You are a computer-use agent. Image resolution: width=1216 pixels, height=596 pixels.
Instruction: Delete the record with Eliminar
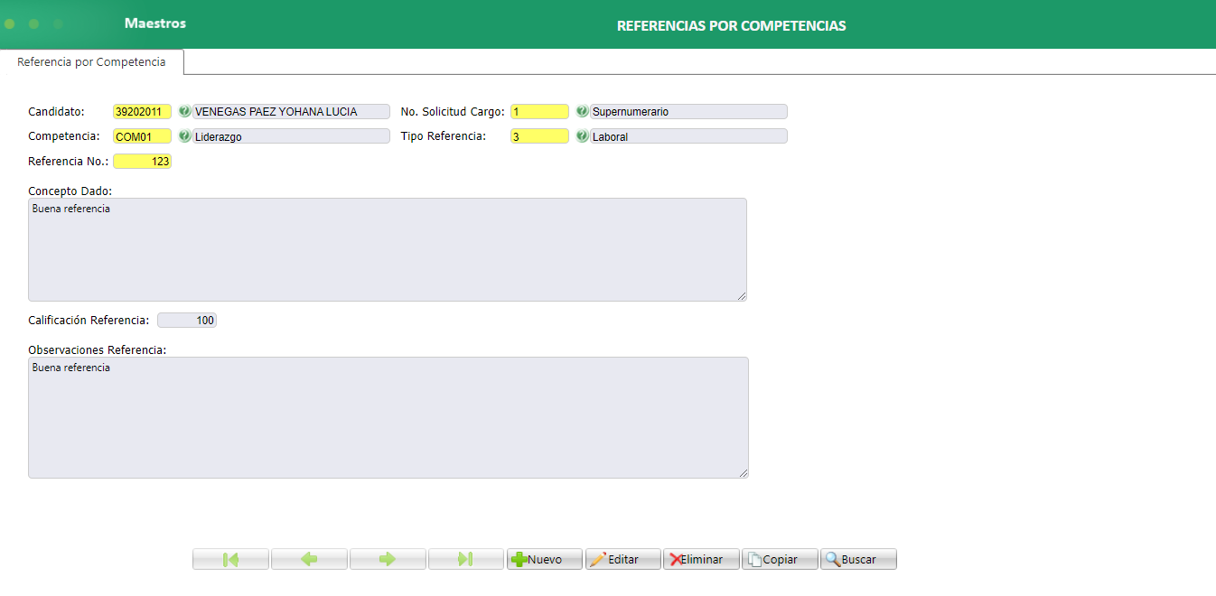[x=701, y=559]
